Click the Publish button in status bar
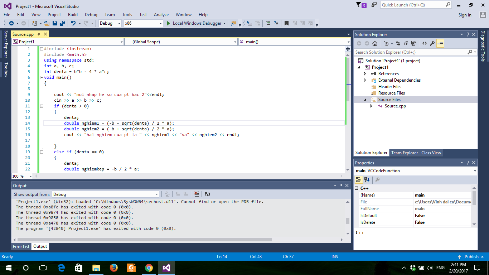 point(471,257)
